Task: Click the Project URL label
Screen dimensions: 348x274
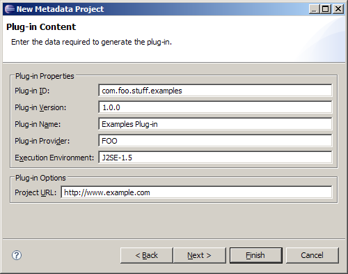Action: 35,192
